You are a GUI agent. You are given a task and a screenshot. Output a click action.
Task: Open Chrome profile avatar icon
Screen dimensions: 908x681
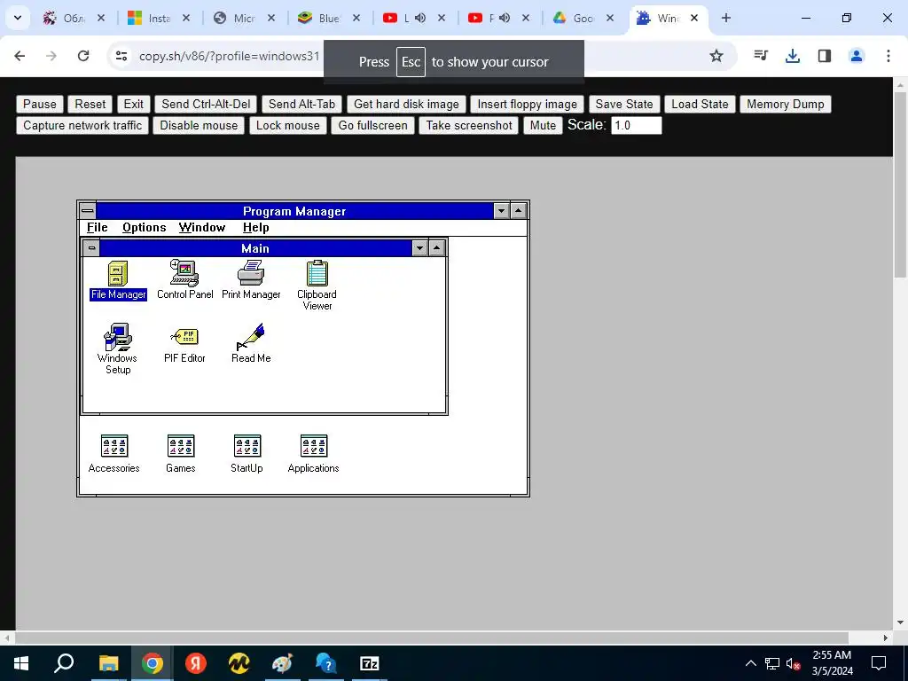[856, 56]
